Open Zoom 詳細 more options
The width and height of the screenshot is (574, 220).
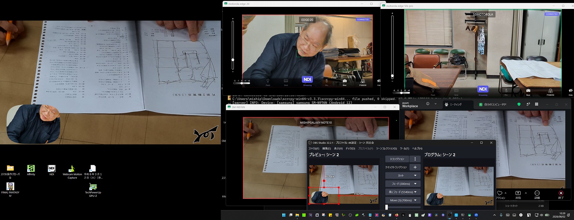coord(537,195)
